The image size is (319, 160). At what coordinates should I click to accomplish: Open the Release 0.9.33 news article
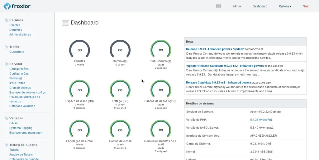pyautogui.click(x=215, y=49)
